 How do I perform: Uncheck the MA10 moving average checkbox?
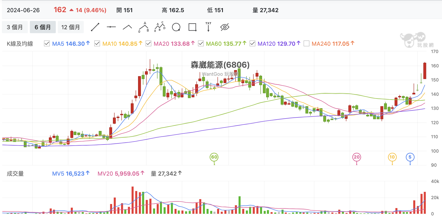tap(97, 44)
